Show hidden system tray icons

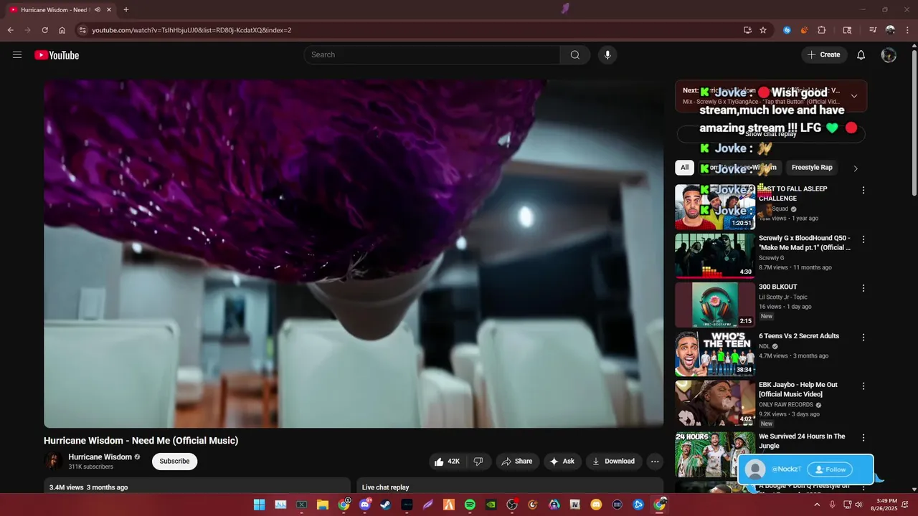click(816, 505)
